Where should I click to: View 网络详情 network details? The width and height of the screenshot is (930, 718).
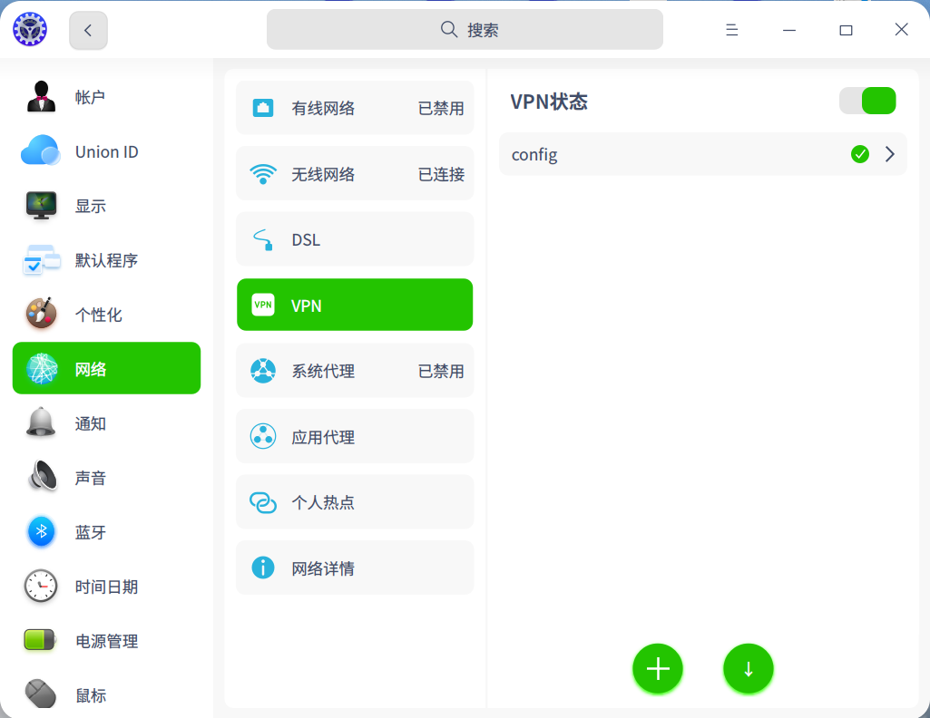click(355, 568)
